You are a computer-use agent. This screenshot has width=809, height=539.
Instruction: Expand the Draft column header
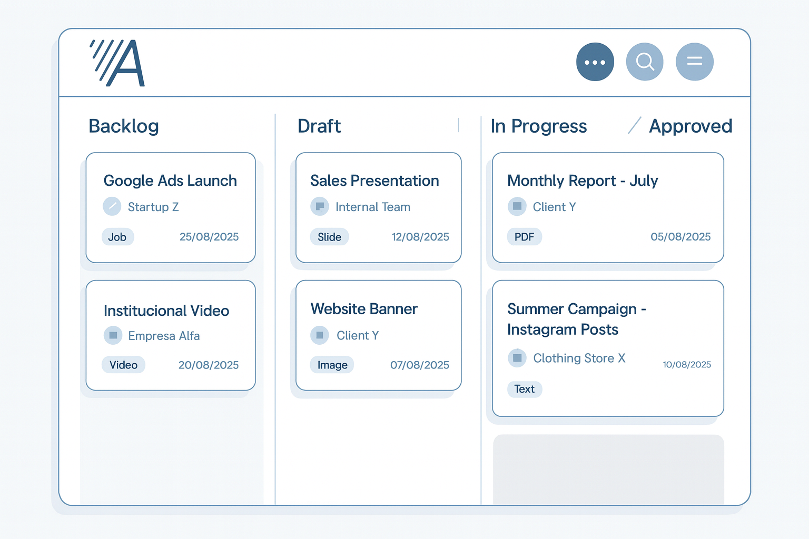[319, 126]
